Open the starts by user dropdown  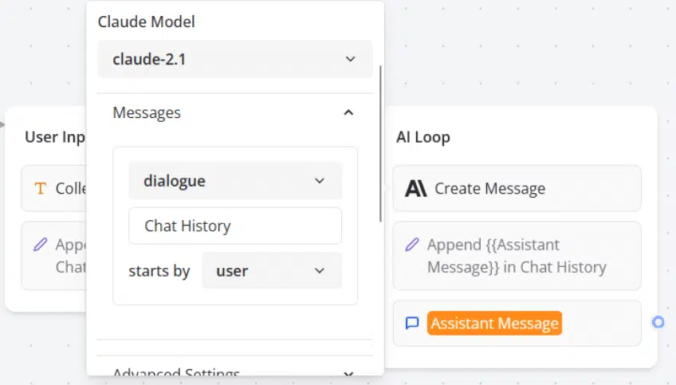[x=272, y=271]
